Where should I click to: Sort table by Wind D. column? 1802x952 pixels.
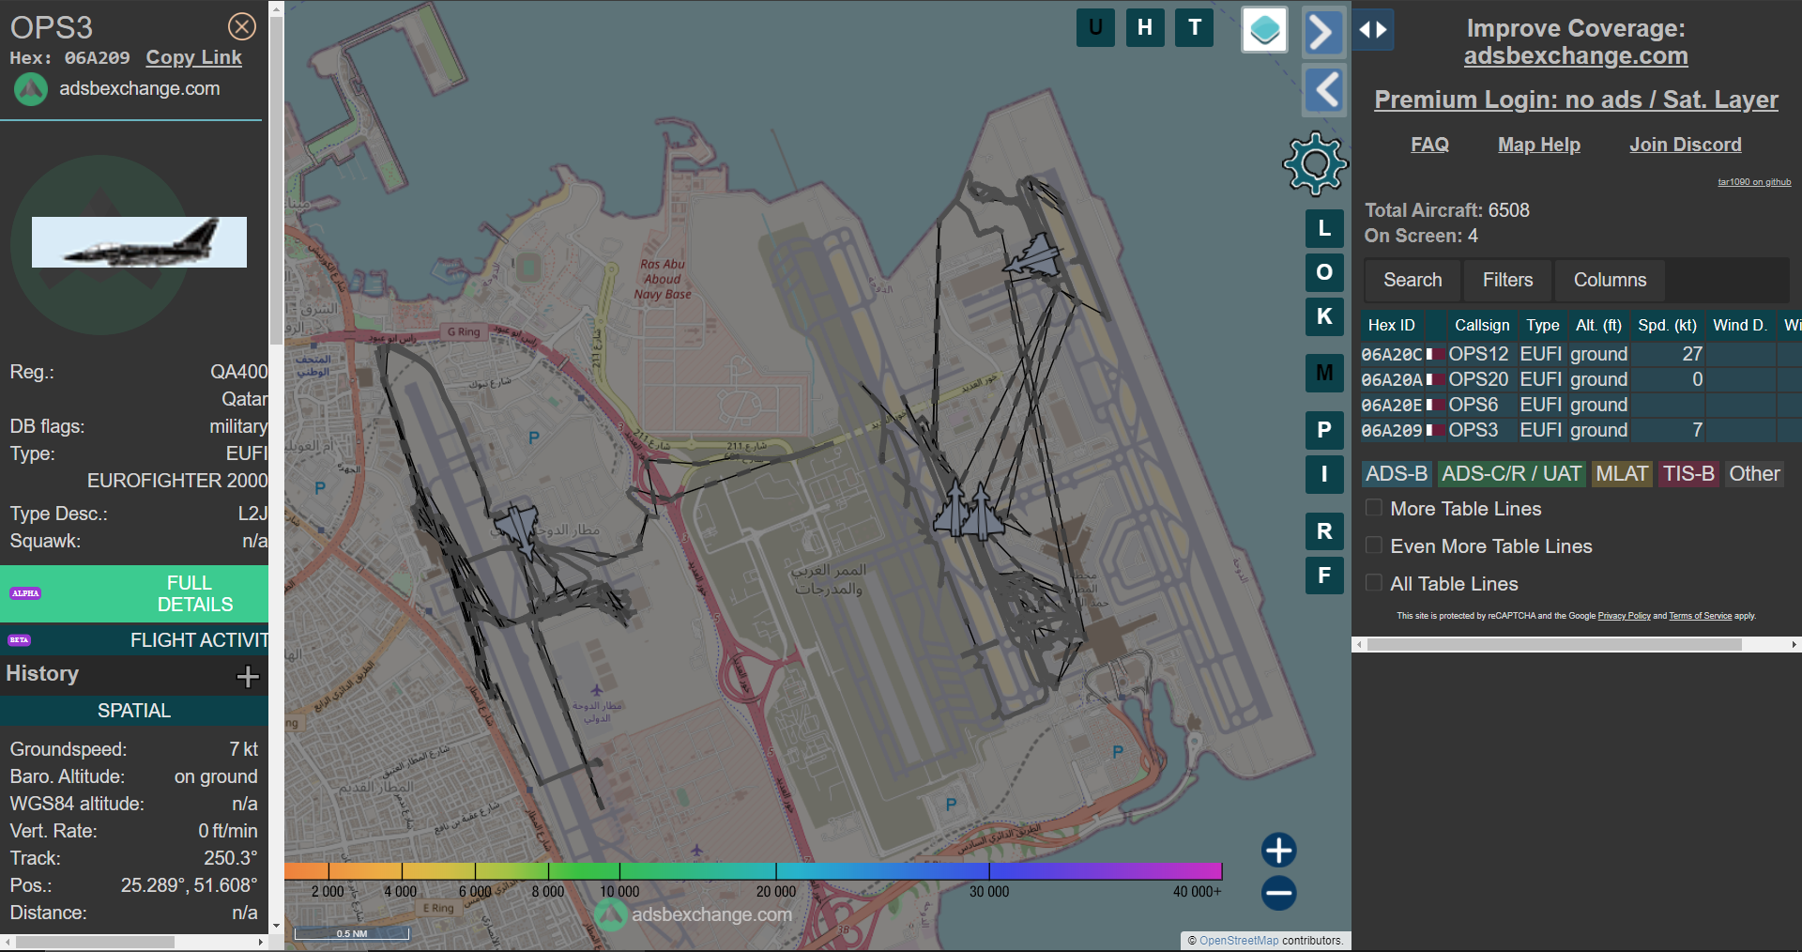(x=1739, y=325)
